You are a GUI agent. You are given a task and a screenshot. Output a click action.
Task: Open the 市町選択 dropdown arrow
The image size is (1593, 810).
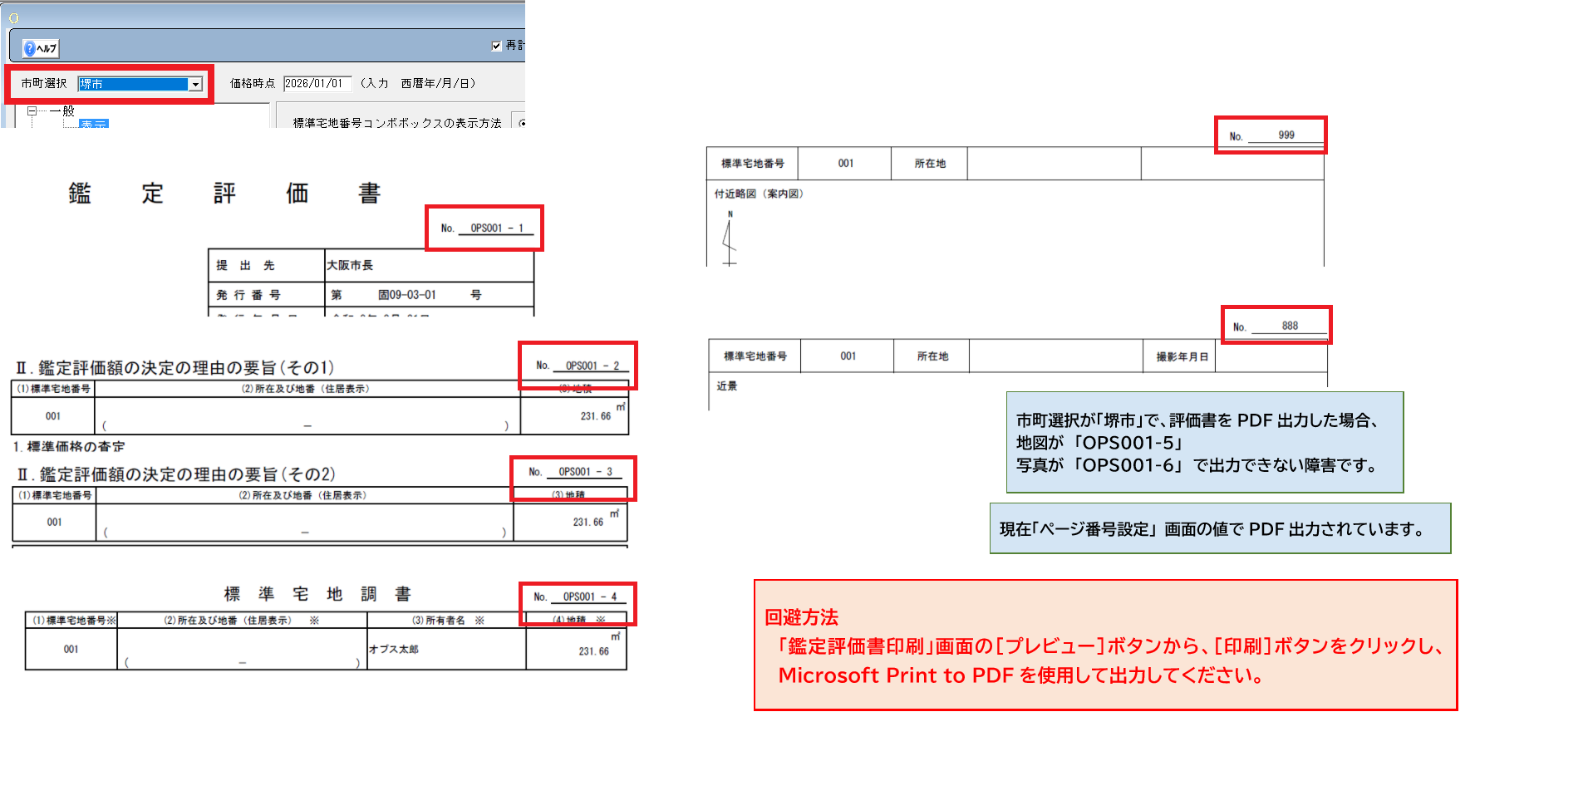pyautogui.click(x=195, y=84)
